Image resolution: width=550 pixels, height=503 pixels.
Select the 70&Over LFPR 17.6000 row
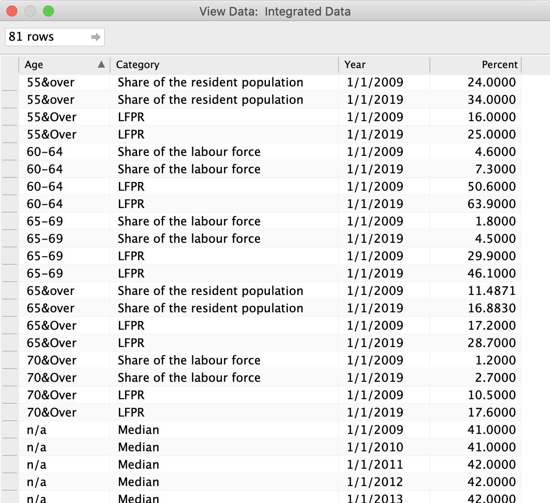(183, 412)
